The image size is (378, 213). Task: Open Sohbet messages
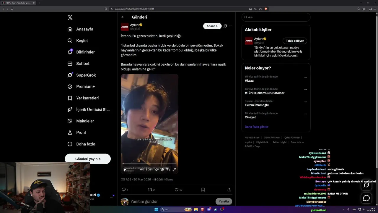click(x=78, y=64)
